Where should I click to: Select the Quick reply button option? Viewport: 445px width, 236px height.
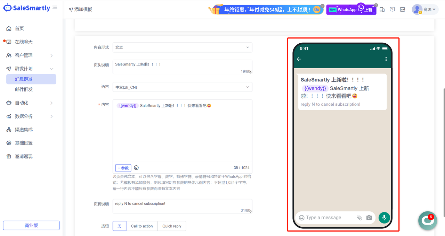coord(172,226)
